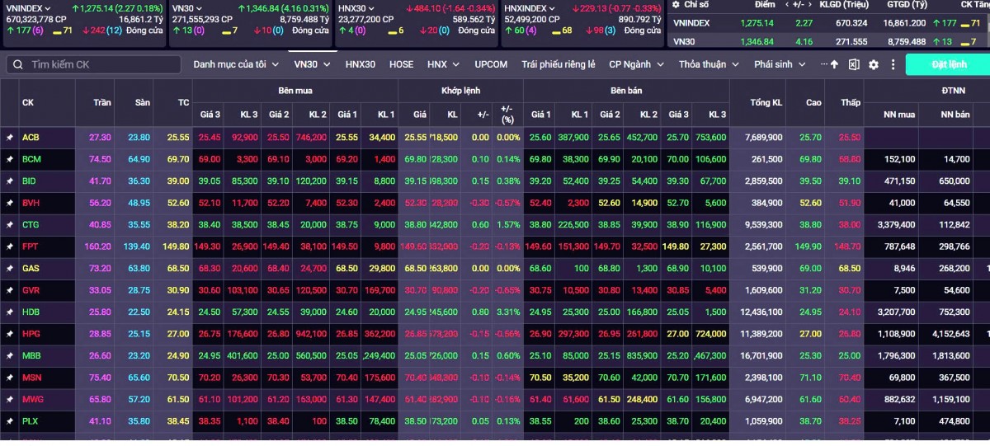Pin the FPT stock row
The image size is (990, 446).
(x=10, y=246)
